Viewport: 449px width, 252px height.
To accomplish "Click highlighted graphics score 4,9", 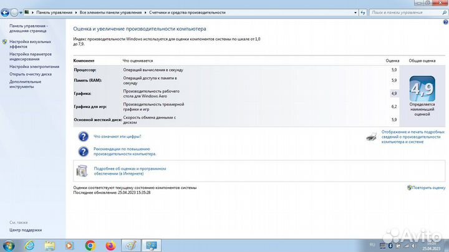I will pos(394,94).
